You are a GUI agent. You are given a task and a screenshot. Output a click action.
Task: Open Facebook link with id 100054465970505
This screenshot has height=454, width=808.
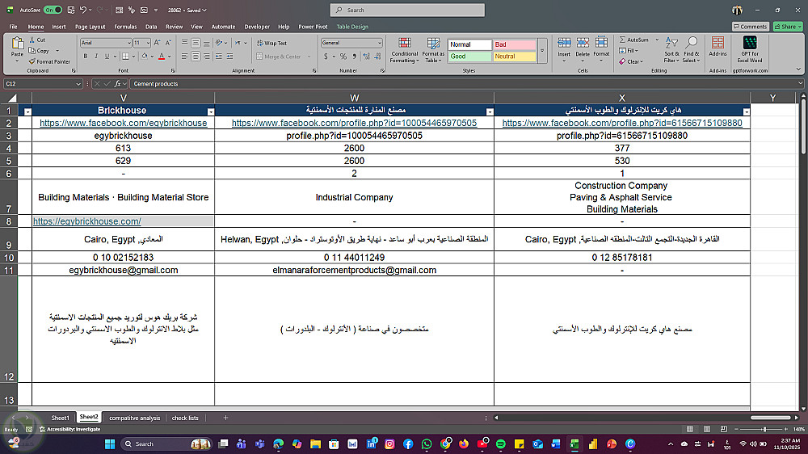coord(354,123)
